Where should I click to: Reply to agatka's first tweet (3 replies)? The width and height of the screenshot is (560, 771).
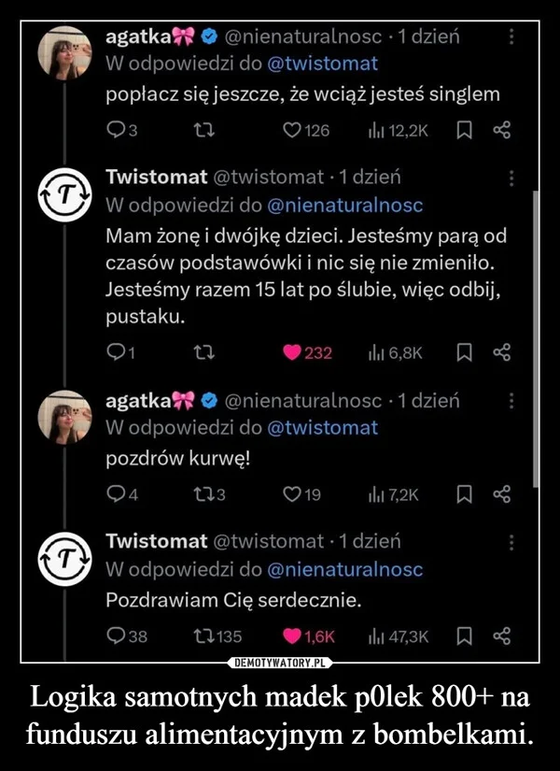point(114,131)
